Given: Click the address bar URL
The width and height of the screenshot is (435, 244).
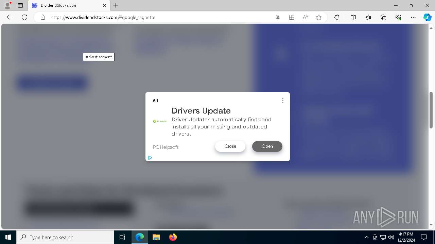Looking at the screenshot, I should point(103,17).
